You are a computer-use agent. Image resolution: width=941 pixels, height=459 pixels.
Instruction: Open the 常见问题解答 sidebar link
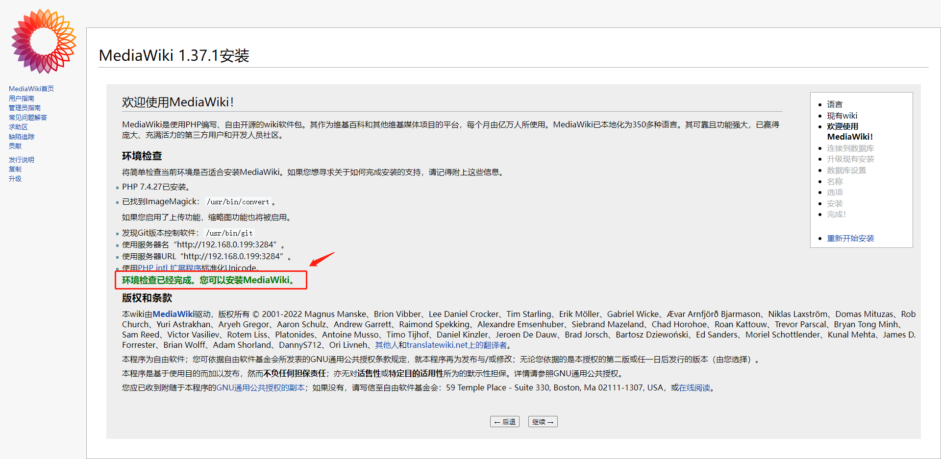click(x=28, y=117)
